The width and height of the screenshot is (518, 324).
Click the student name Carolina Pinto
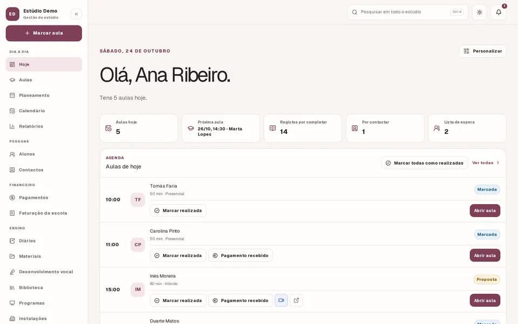coord(165,231)
